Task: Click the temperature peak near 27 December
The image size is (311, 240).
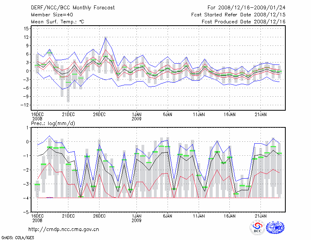Action: (x=105, y=38)
